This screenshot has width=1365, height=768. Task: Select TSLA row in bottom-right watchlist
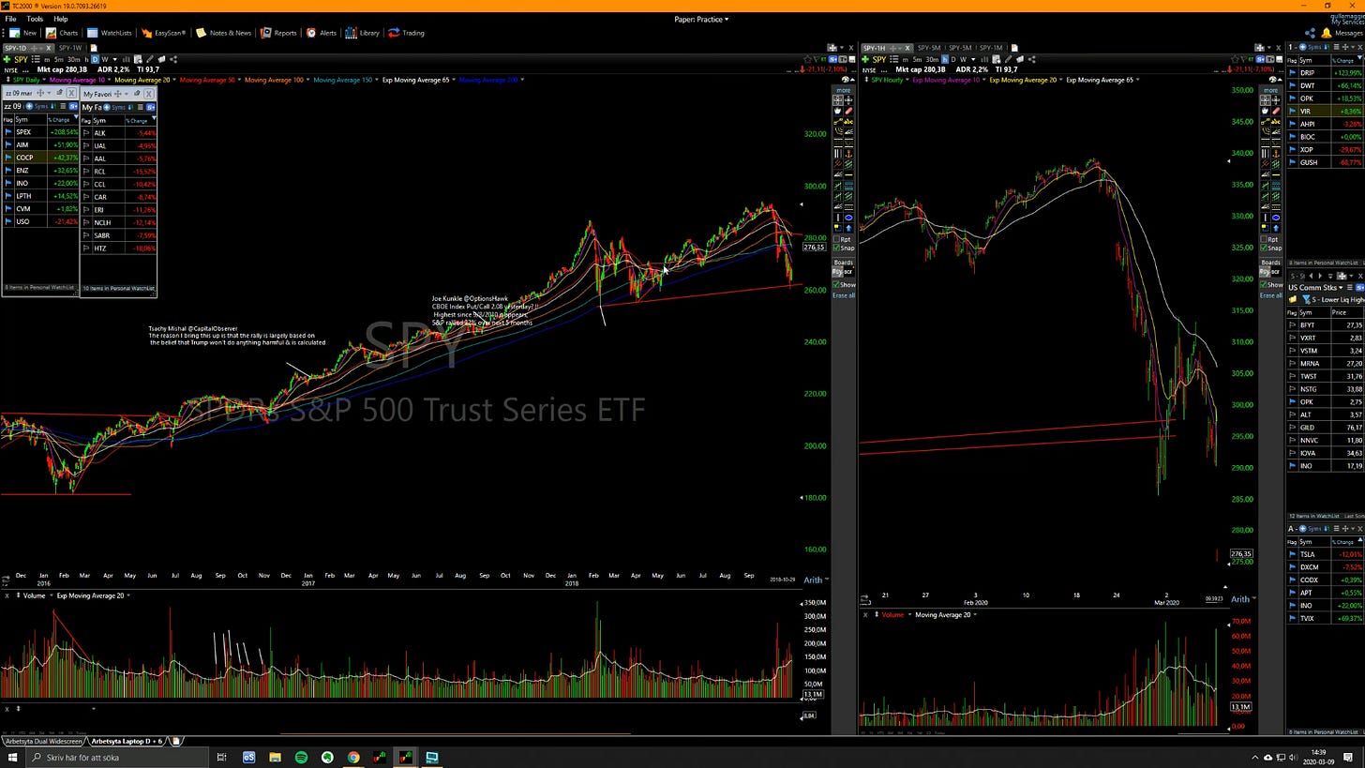click(x=1326, y=554)
